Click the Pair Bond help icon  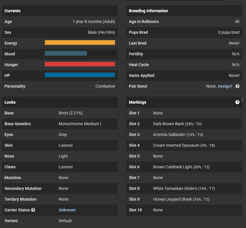[238, 86]
